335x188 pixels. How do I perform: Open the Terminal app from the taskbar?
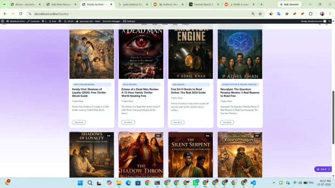pyautogui.click(x=157, y=183)
